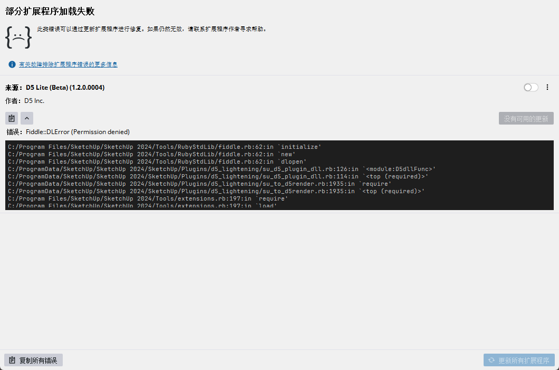Click the stack trace line ending in `dlopen'
The width and height of the screenshot is (559, 370).
coord(157,162)
